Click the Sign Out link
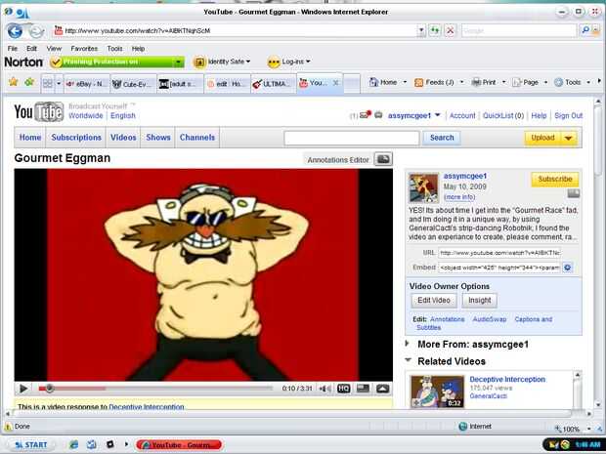The image size is (606, 454). 568,115
